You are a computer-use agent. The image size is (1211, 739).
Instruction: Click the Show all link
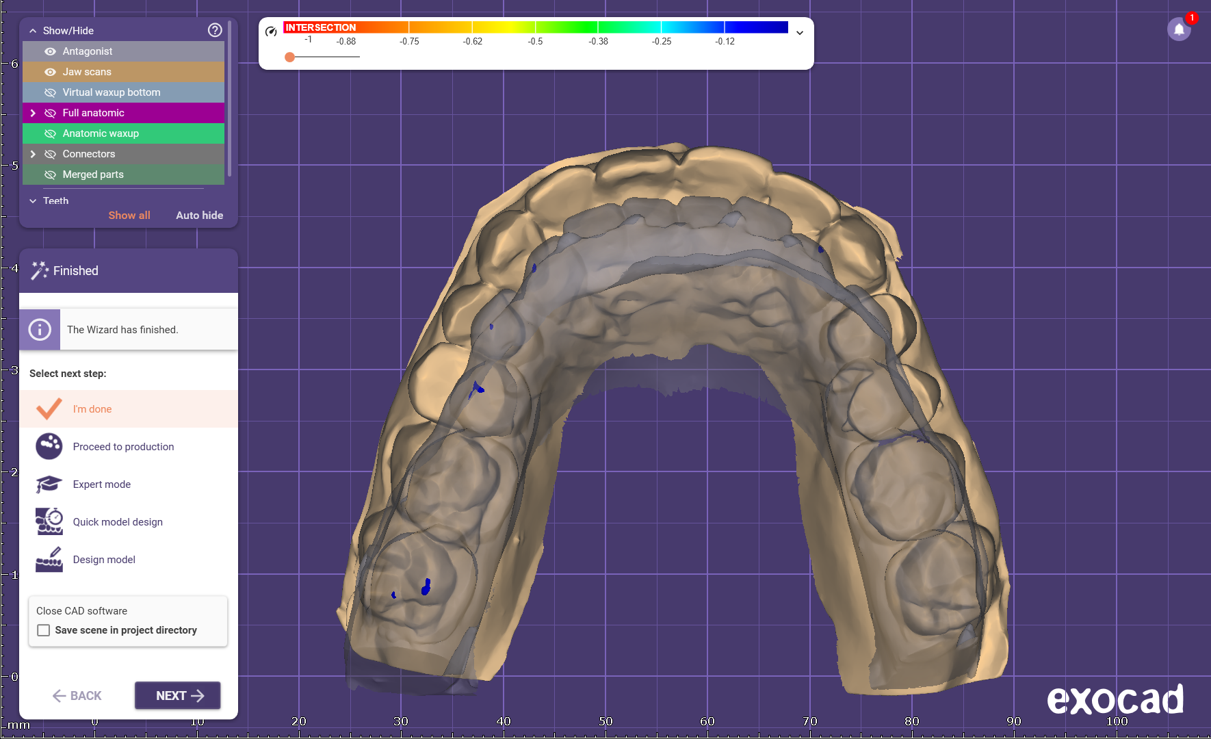pos(129,215)
